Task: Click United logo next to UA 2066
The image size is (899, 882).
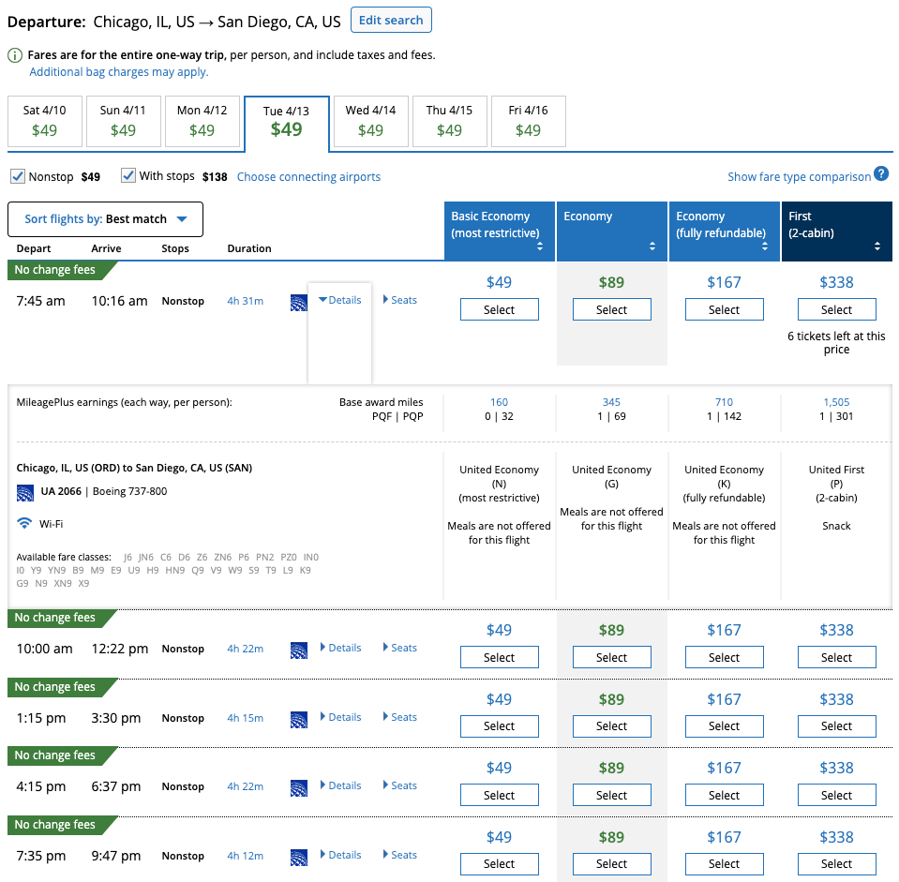Action: click(x=25, y=492)
